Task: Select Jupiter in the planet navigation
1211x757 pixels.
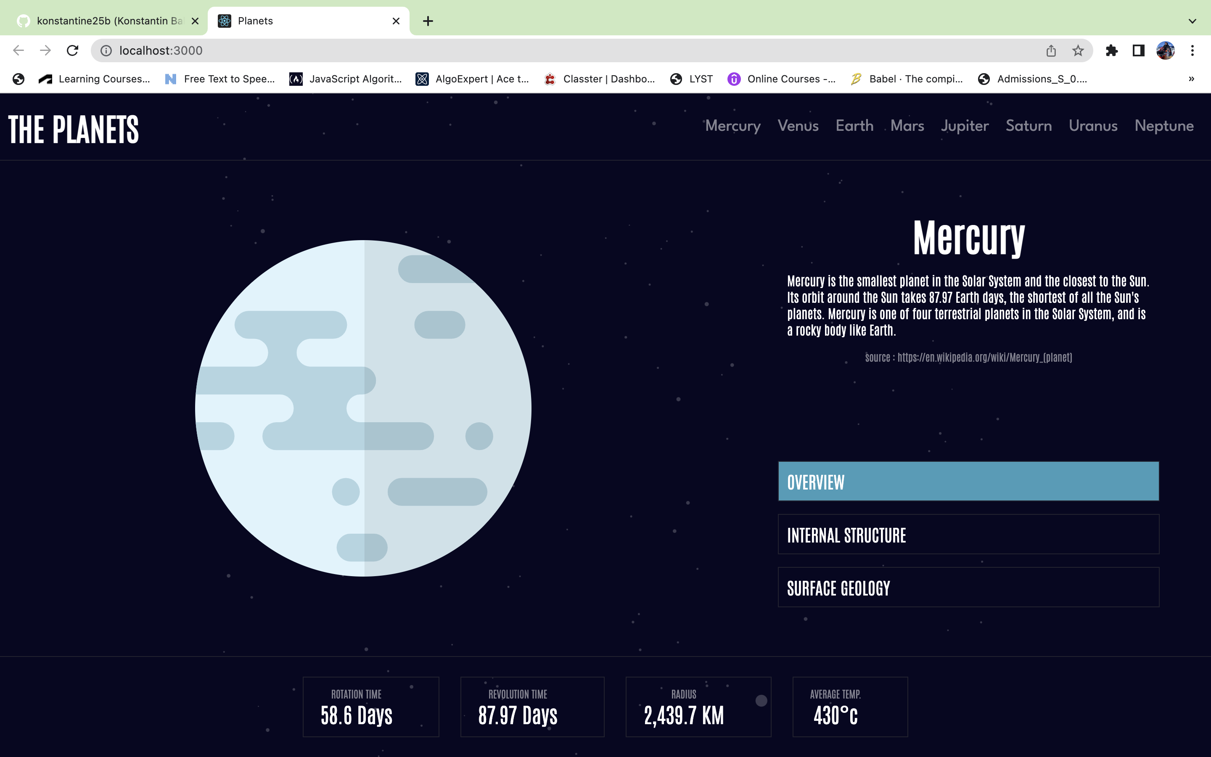Action: coord(965,126)
